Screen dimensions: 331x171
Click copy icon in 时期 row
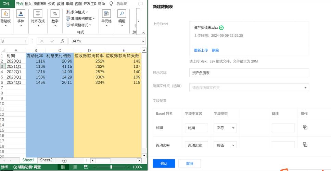(x=305, y=127)
